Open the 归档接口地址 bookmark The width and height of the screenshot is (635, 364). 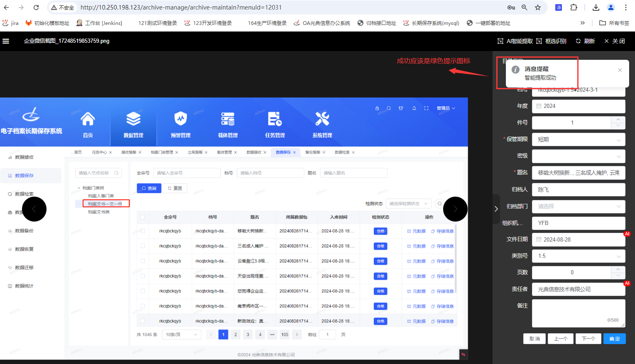[x=377, y=23]
